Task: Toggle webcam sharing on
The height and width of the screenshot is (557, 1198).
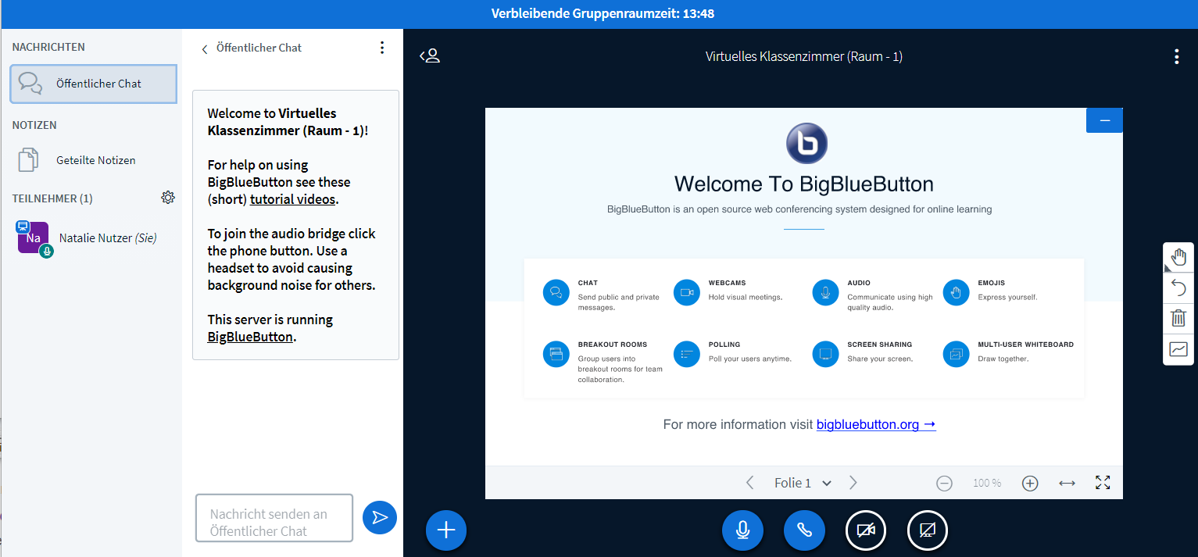Action: 866,531
